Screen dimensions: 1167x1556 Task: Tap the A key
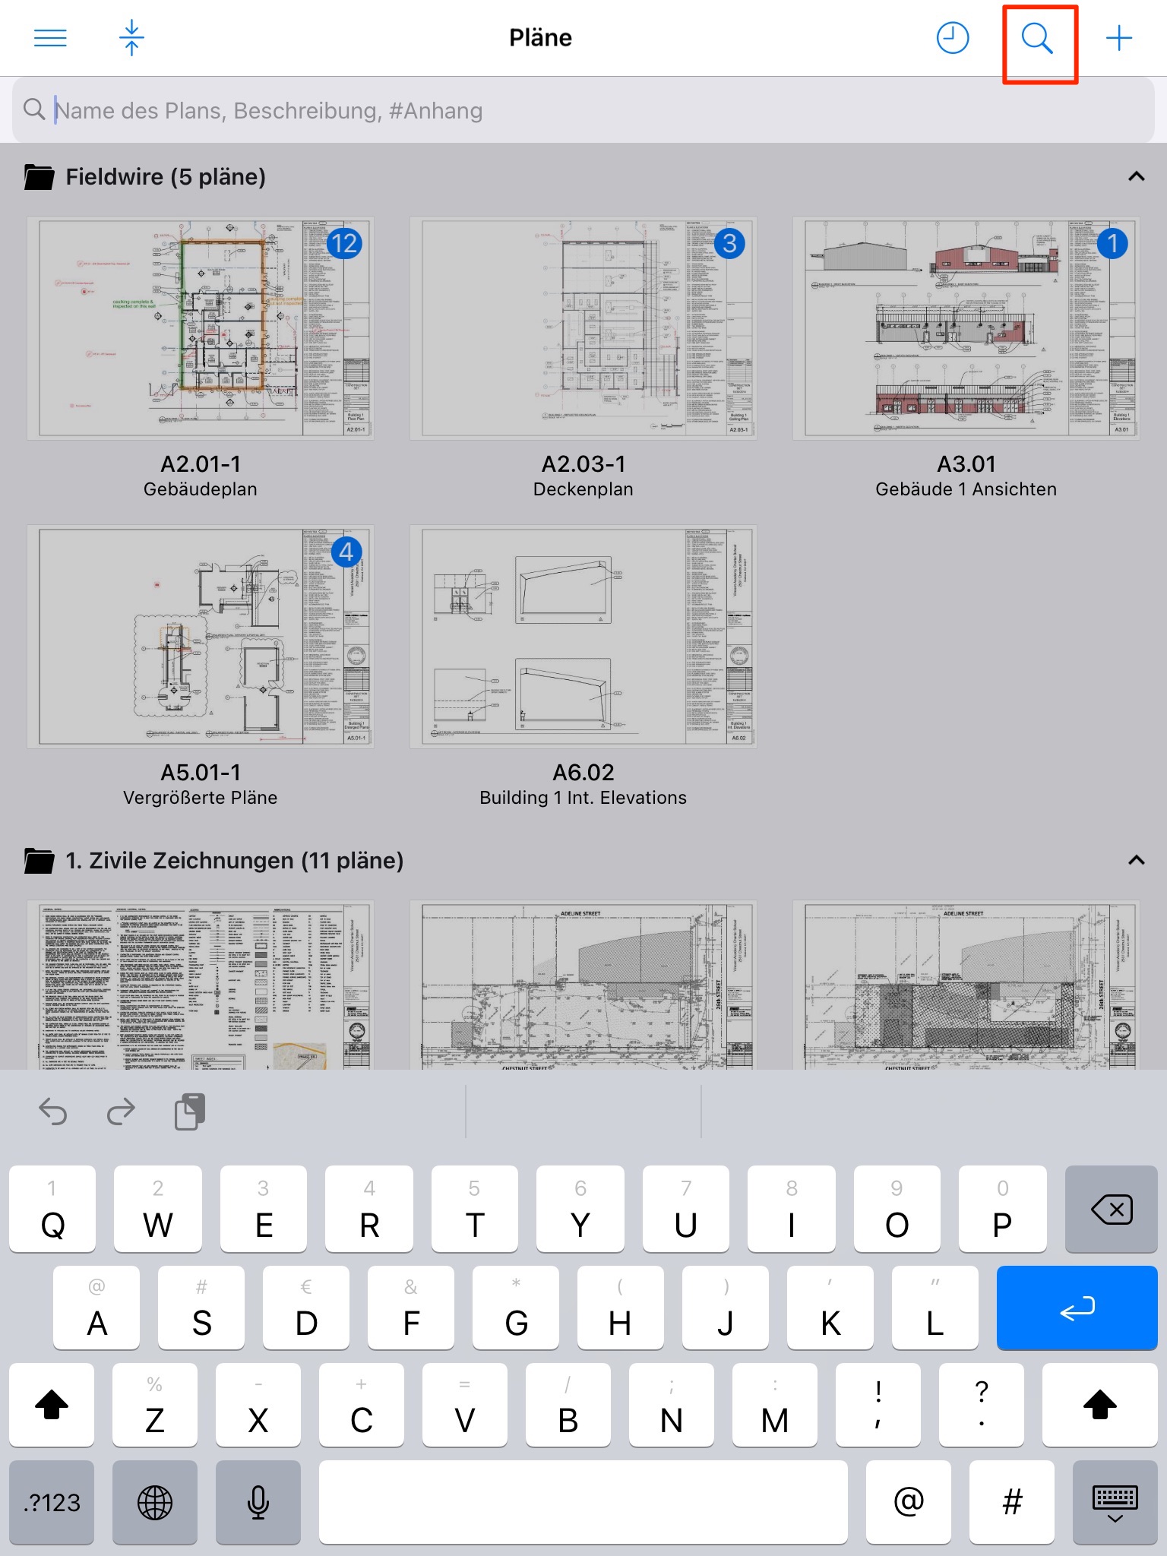coord(96,1308)
